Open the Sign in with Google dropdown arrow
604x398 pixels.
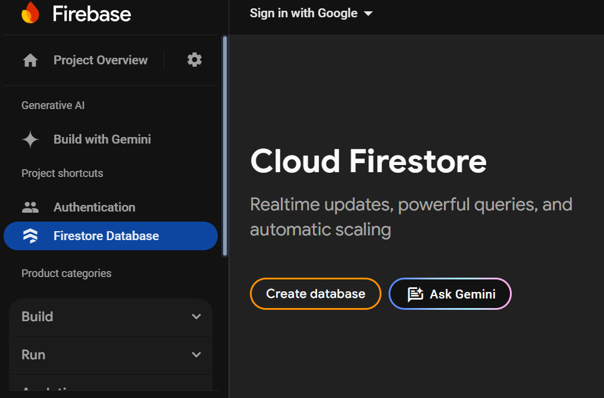[368, 13]
